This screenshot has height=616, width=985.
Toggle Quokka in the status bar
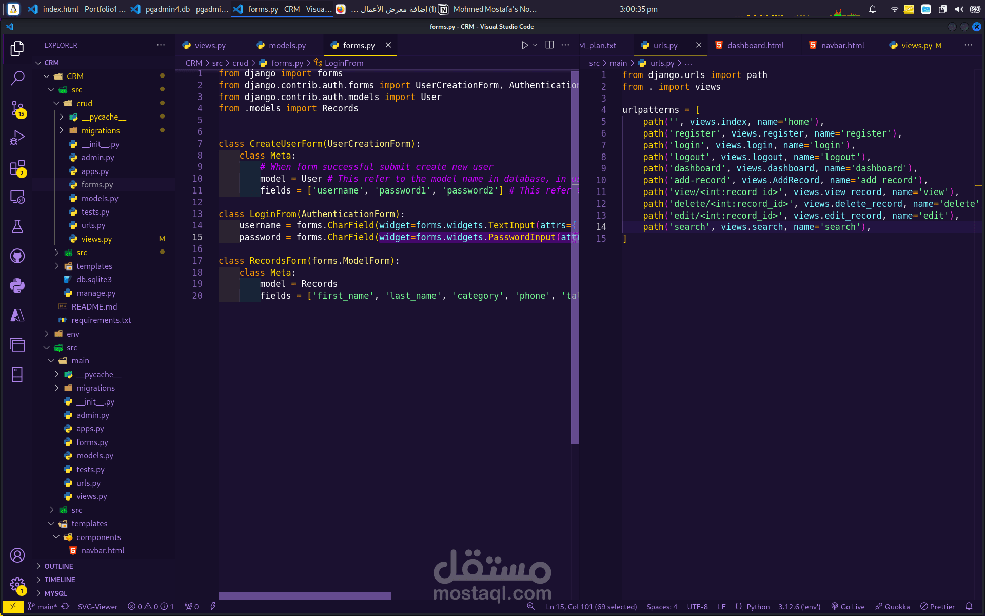coord(892,606)
